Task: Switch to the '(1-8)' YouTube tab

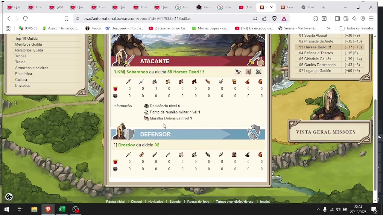Action: 246,7
